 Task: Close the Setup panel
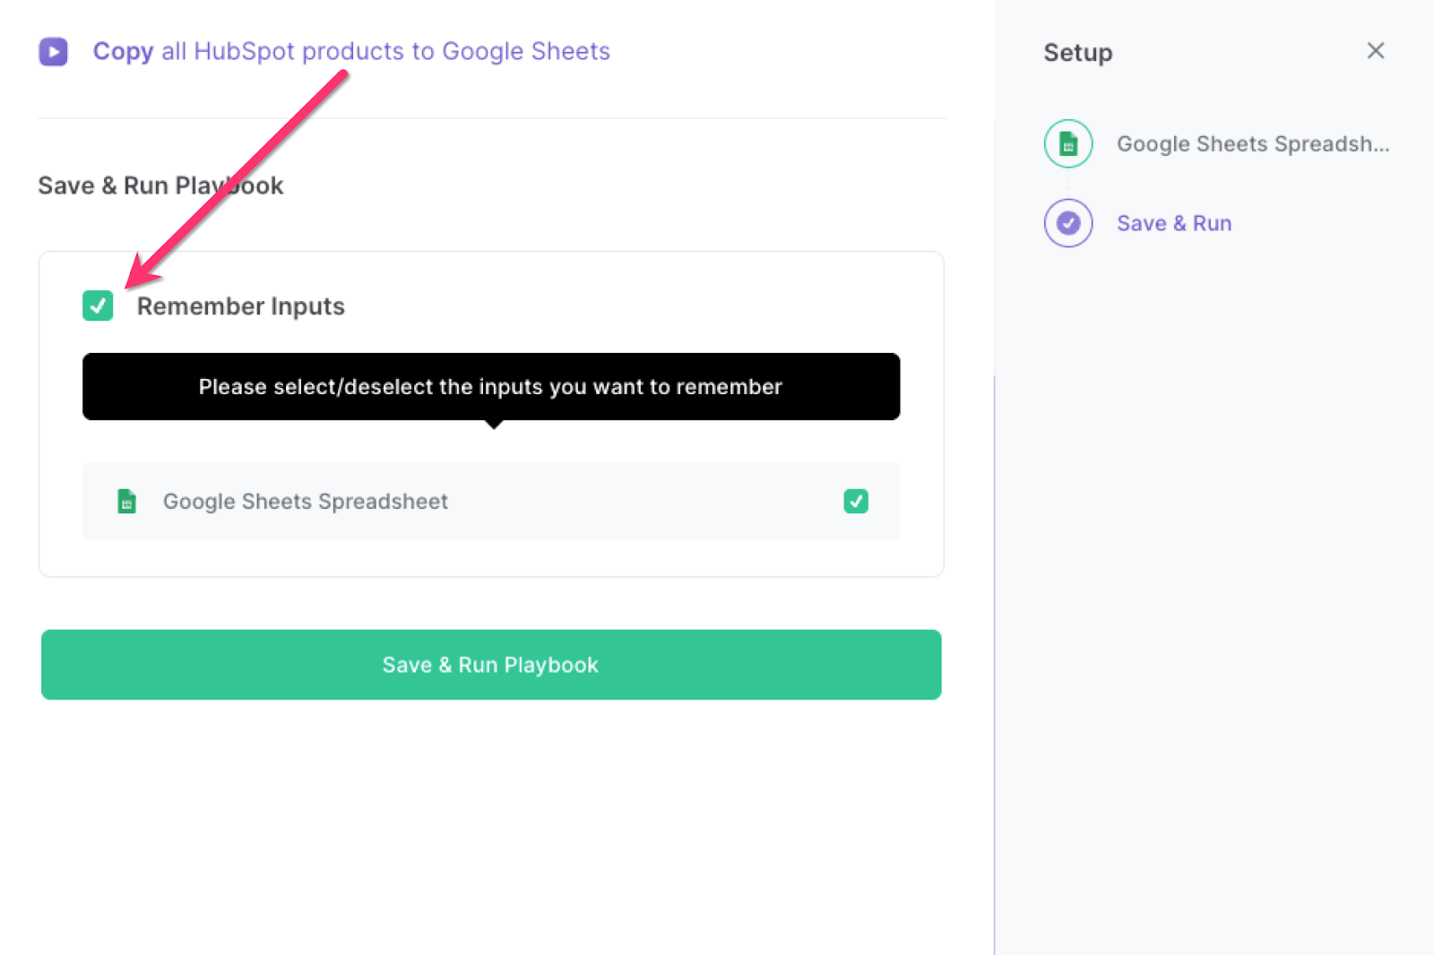[1375, 51]
